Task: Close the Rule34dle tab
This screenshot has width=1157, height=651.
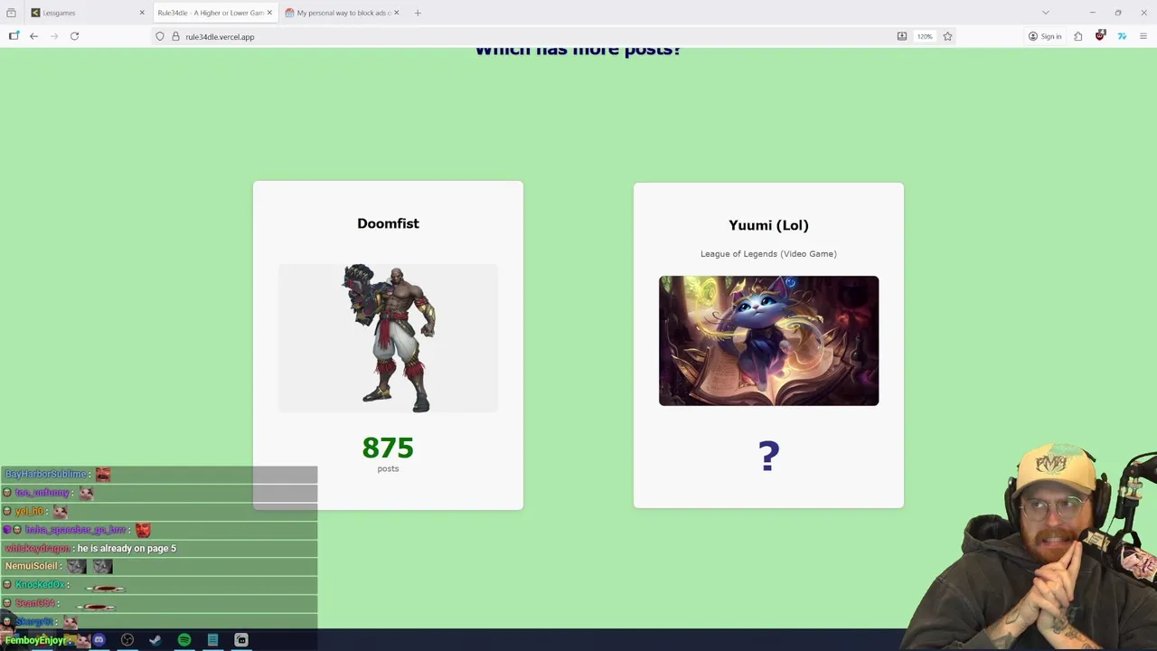Action: tap(269, 13)
